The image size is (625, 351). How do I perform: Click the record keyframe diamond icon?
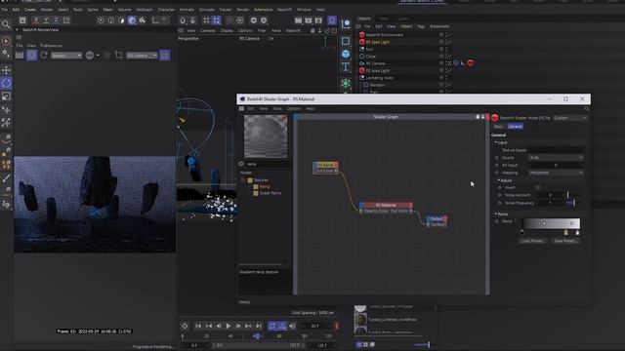click(x=185, y=326)
